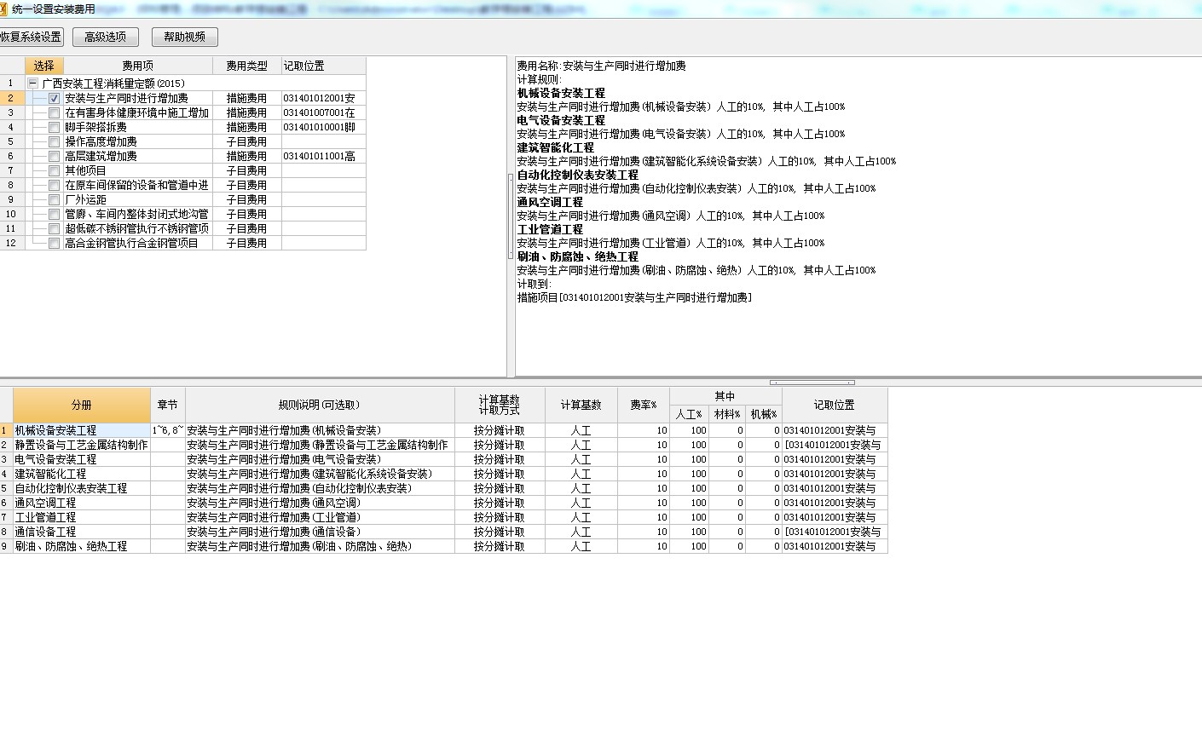Screen dimensions: 1202x748
Task: Click the 选择 column header
Action: click(44, 66)
